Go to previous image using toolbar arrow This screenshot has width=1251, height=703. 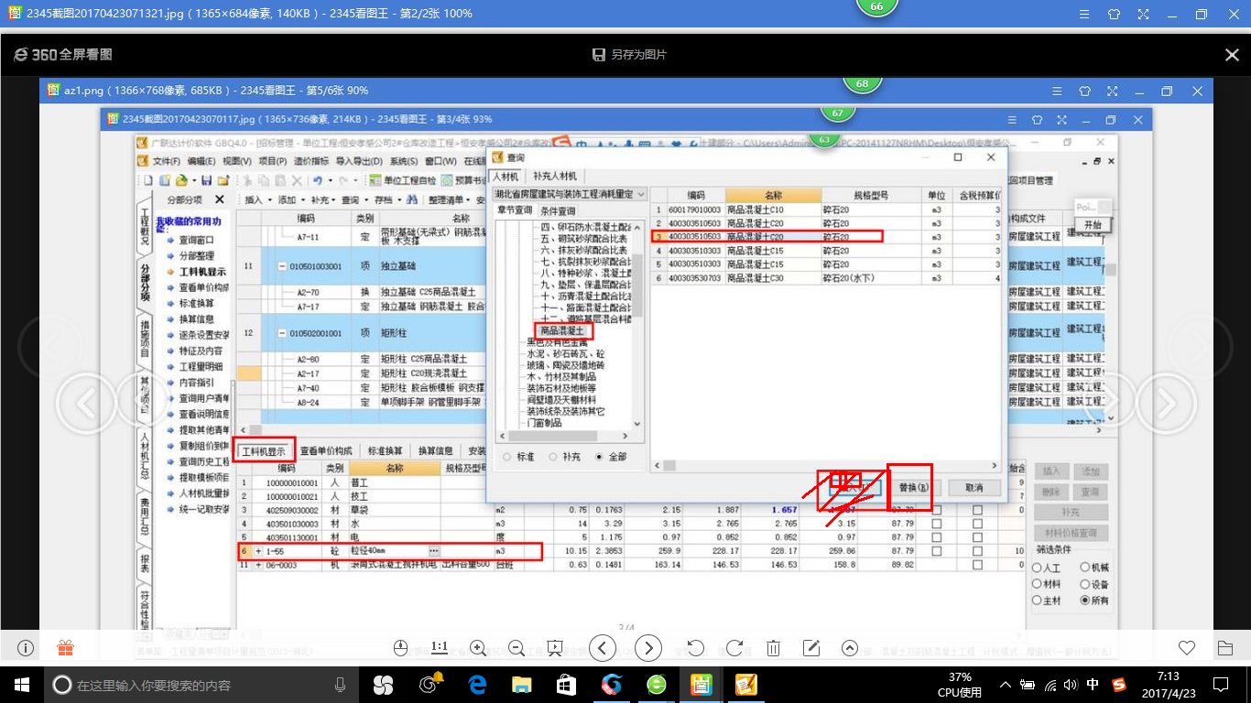pyautogui.click(x=602, y=648)
